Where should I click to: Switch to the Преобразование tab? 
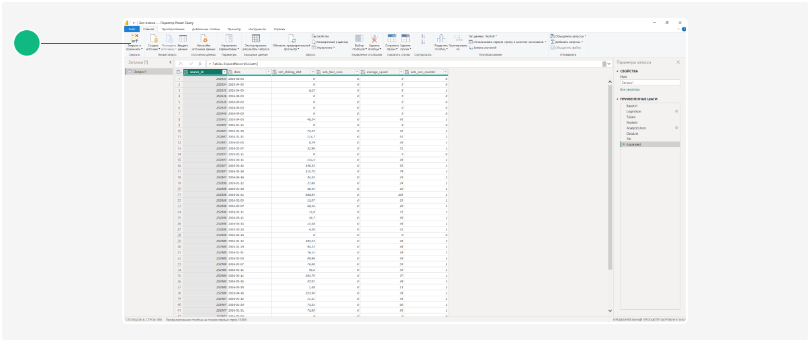(173, 30)
